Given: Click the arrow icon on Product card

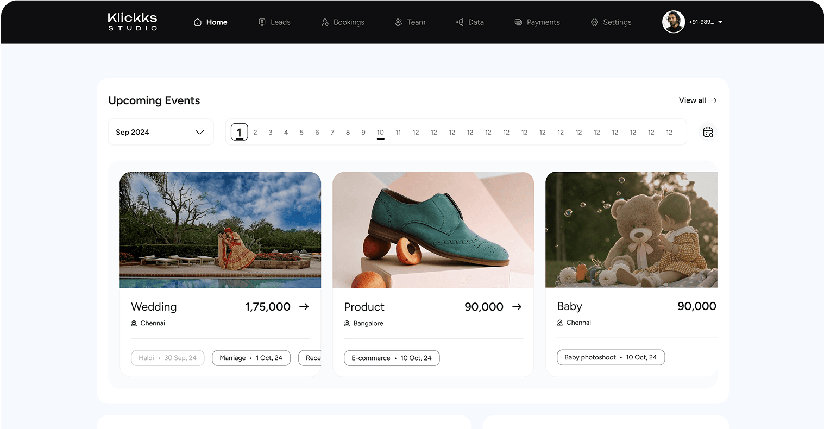Looking at the screenshot, I should (x=517, y=307).
